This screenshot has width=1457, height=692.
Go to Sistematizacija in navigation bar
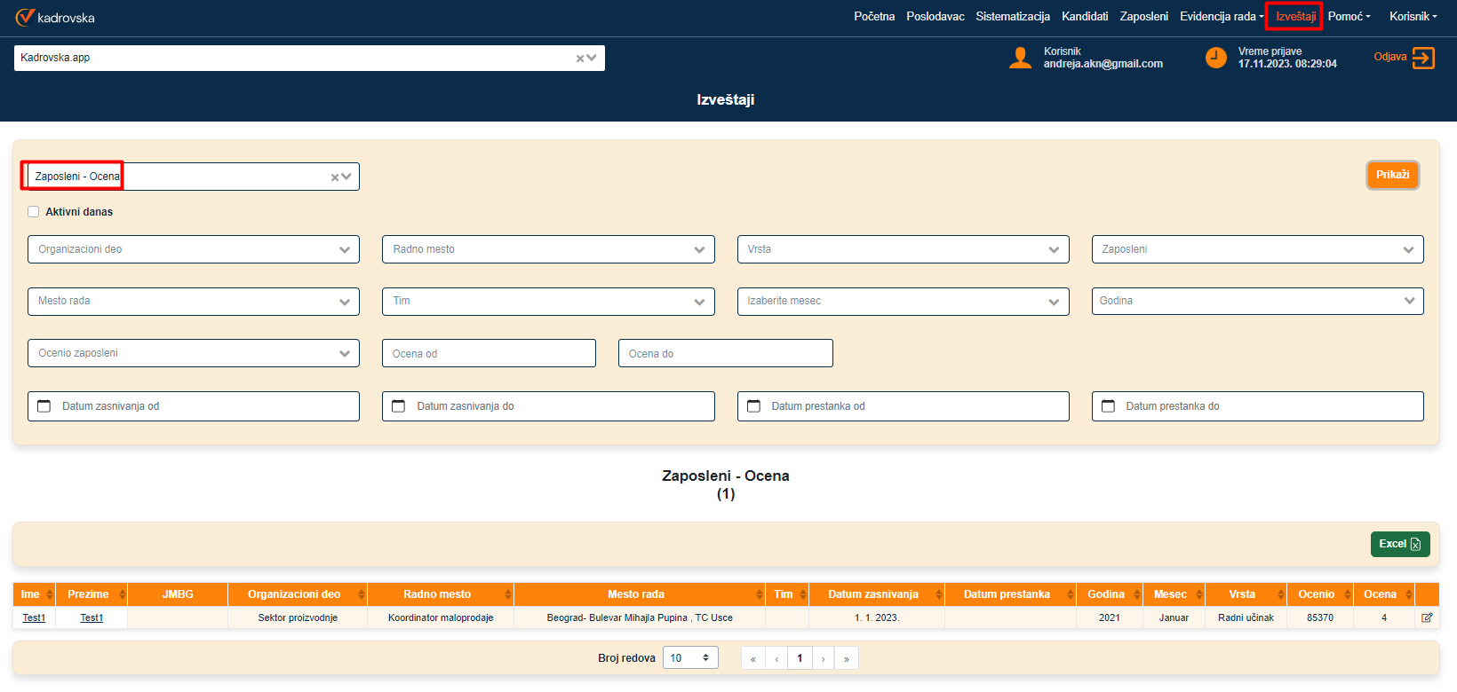pos(1012,17)
